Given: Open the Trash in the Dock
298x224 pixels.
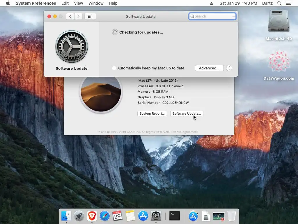Looking at the screenshot, I should [x=231, y=216].
